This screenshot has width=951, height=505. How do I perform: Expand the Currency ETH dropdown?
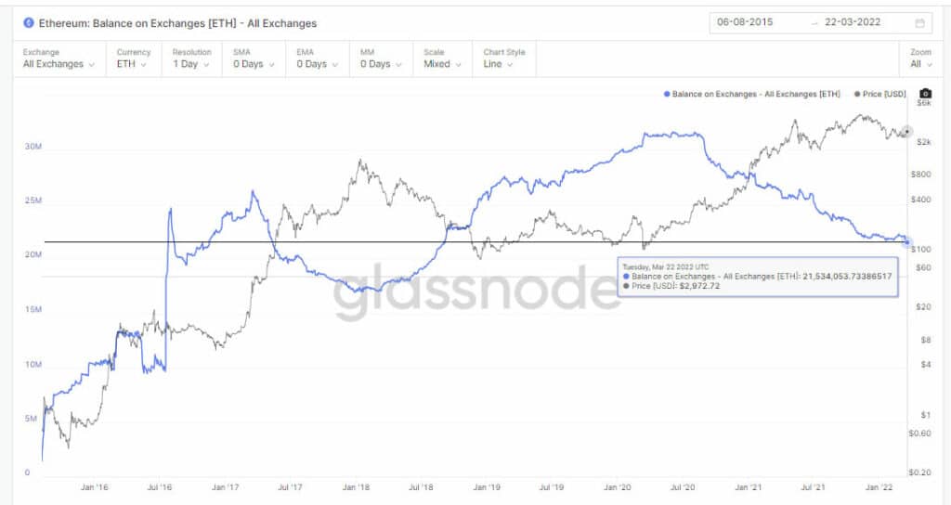(133, 64)
